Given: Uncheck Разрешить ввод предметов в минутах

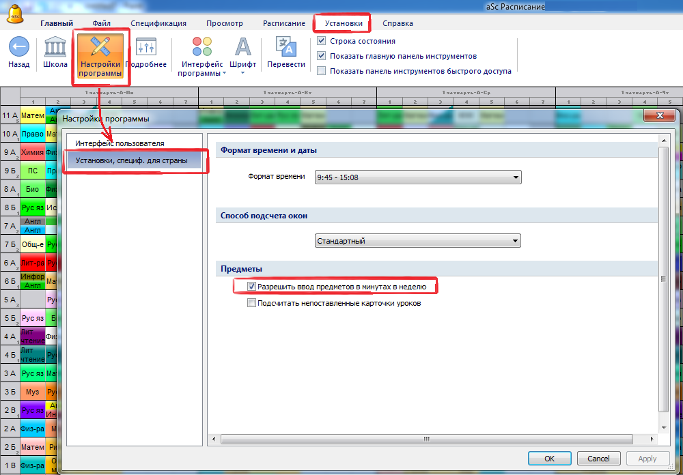Looking at the screenshot, I should (251, 287).
